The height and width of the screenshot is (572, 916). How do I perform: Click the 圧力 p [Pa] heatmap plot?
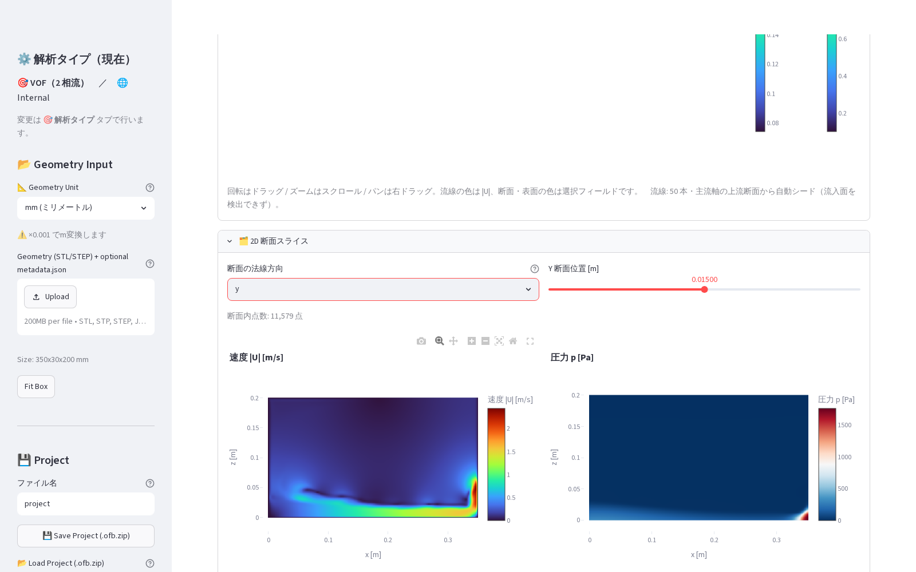(698, 458)
